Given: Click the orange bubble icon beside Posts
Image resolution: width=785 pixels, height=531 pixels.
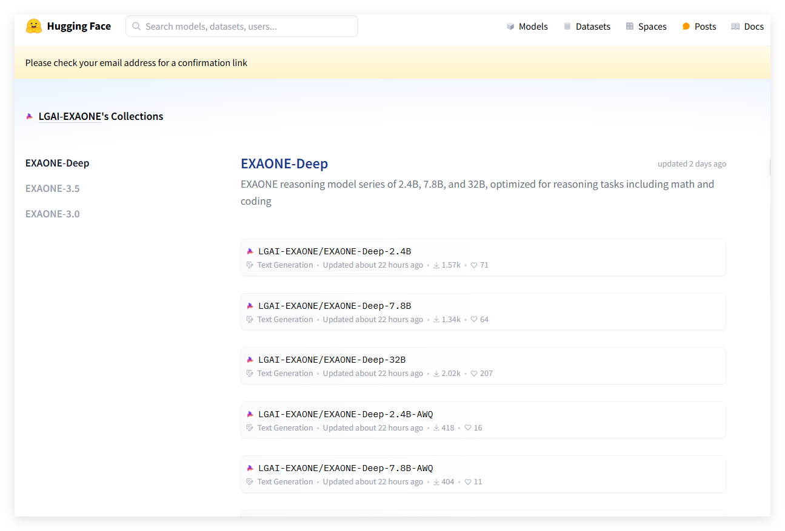Looking at the screenshot, I should [x=686, y=27].
